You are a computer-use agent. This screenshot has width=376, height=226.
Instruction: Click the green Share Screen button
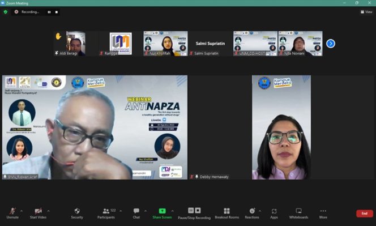pyautogui.click(x=162, y=213)
